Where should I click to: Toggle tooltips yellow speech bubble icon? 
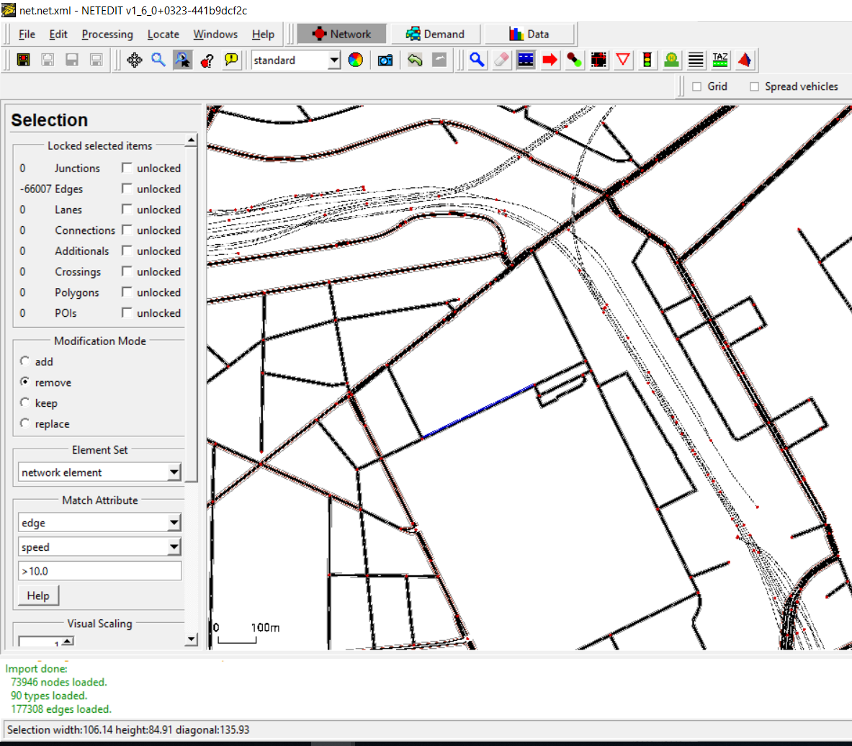[x=231, y=60]
